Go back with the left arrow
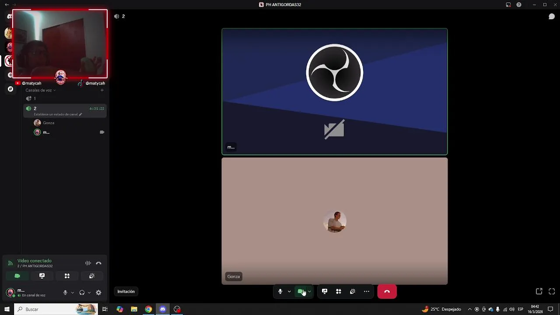560x315 pixels. pyautogui.click(x=7, y=4)
